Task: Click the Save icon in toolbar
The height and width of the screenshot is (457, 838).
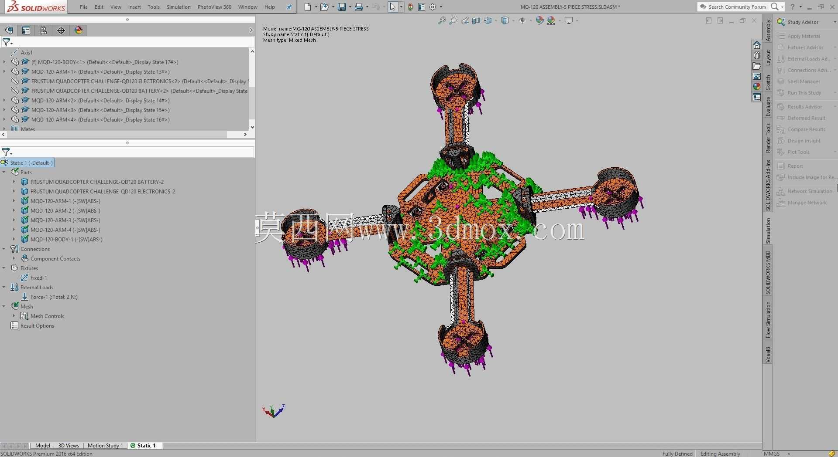Action: 342,7
